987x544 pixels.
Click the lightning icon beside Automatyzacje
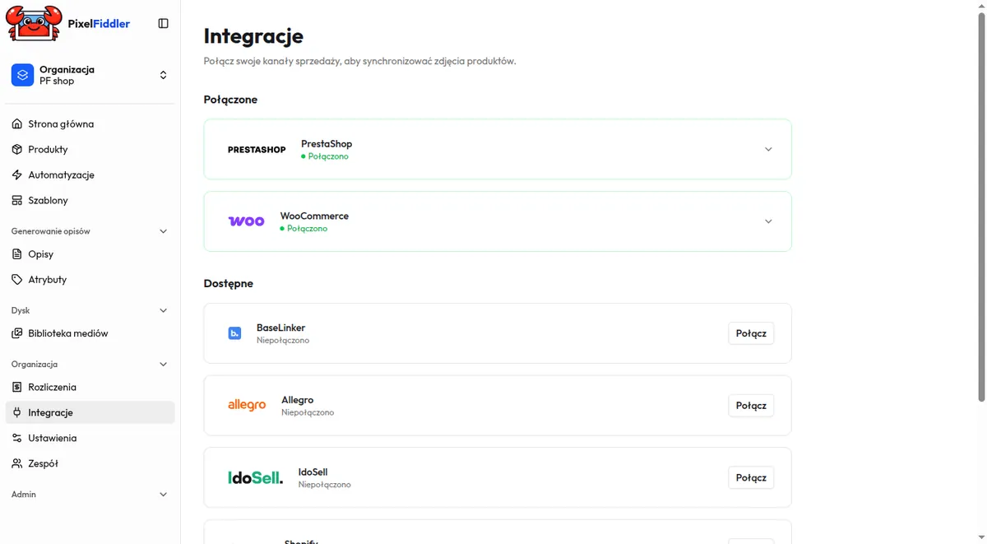pos(17,175)
